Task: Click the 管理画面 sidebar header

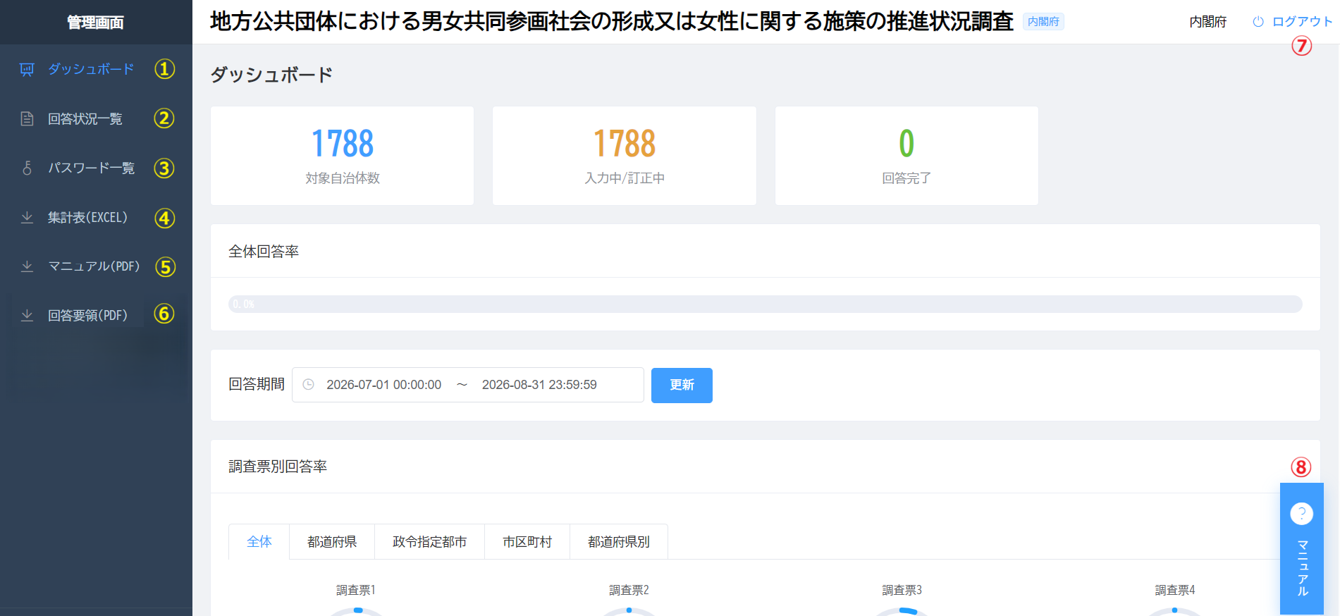Action: point(96,23)
